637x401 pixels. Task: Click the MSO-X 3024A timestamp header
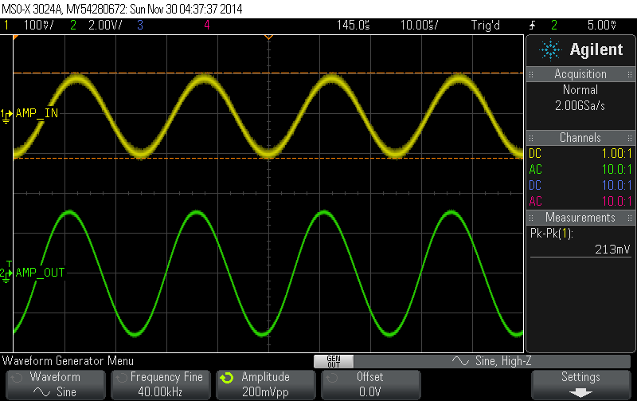click(x=122, y=9)
